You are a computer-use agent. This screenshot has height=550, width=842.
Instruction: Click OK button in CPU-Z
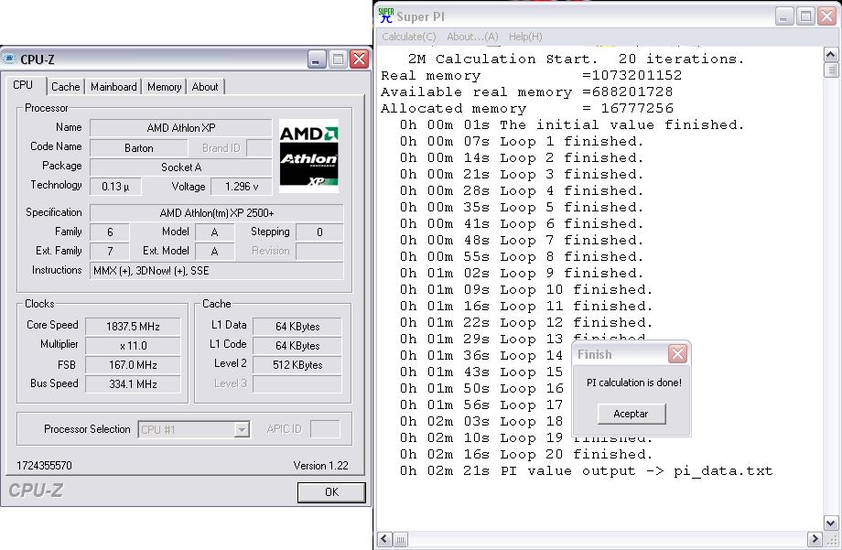[x=331, y=492]
